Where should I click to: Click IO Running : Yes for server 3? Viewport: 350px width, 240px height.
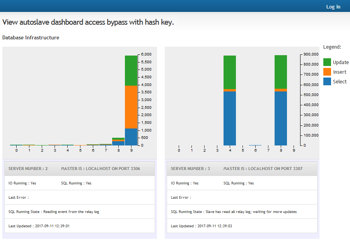[184, 183]
